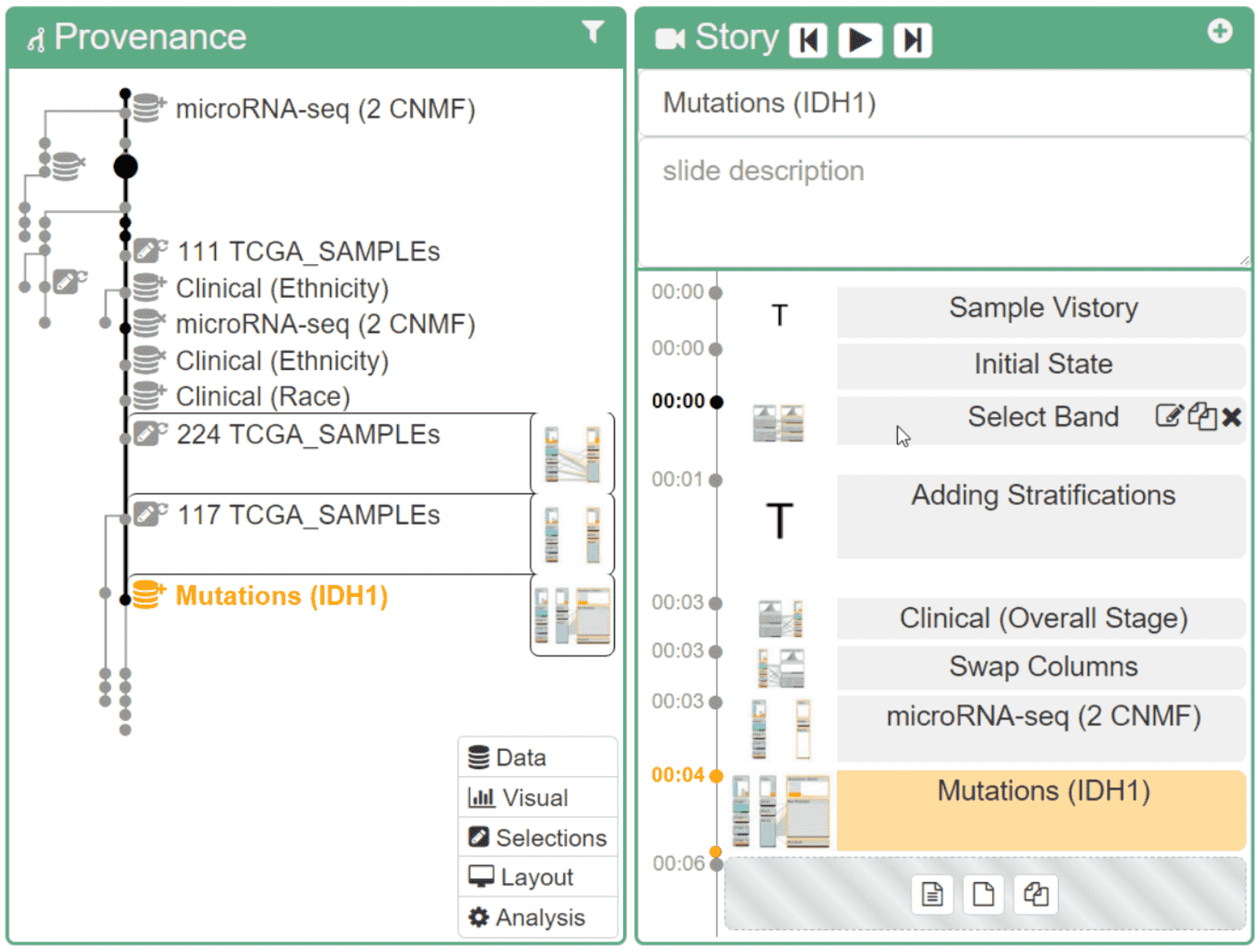Toggle the Layout filter category
Screen dimensions: 1260x952
(x=538, y=877)
